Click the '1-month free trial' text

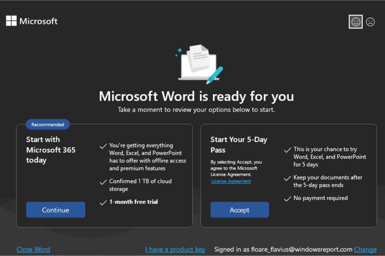click(134, 202)
